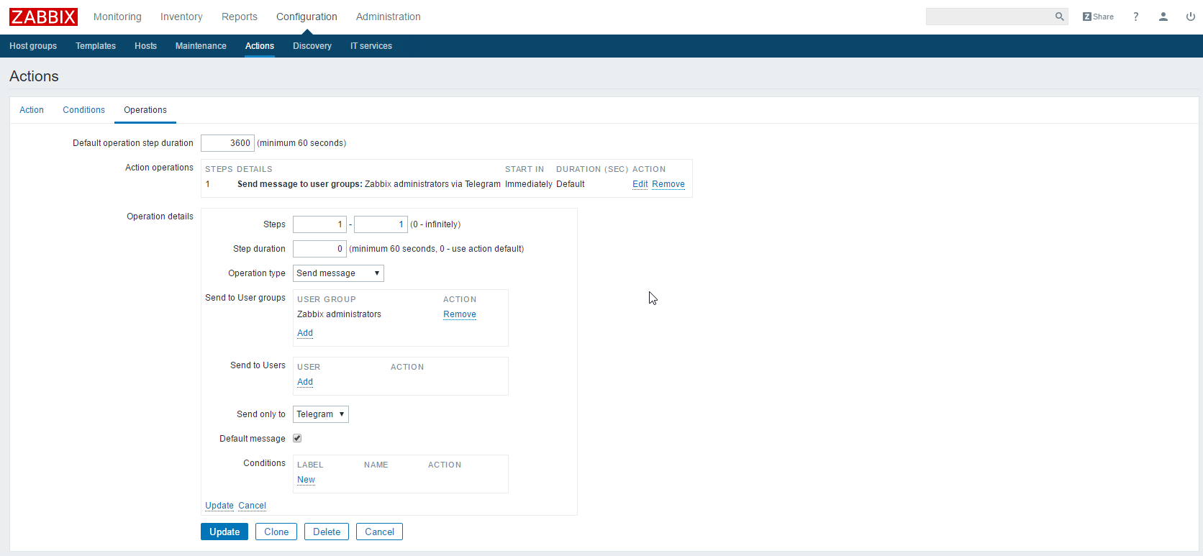Click New to add a condition
This screenshot has width=1203, height=556.
306,480
